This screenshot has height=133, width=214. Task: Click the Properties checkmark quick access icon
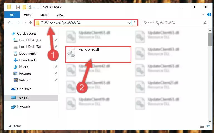pos(18,7)
